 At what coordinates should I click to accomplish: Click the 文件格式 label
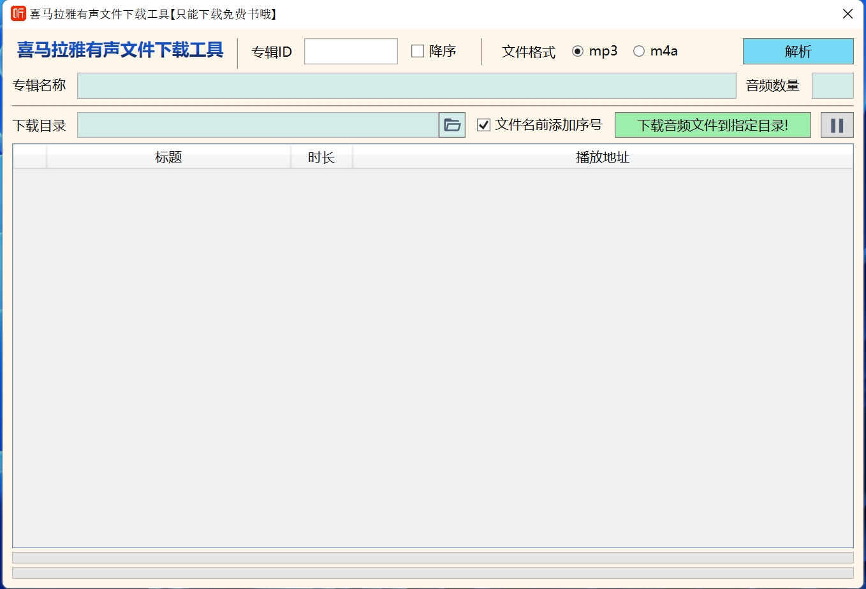point(528,52)
